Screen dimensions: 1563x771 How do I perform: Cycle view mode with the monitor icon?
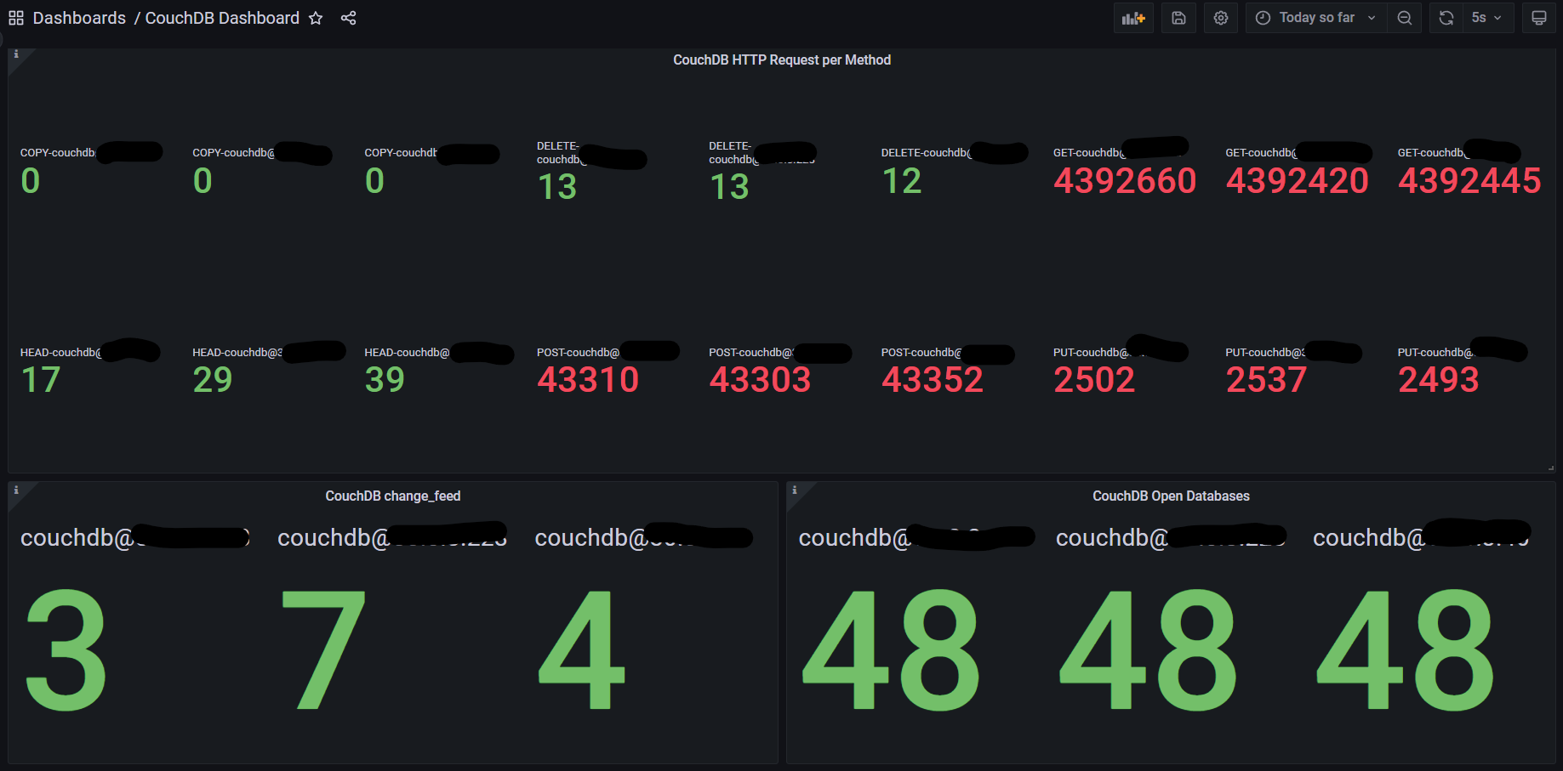click(1539, 18)
